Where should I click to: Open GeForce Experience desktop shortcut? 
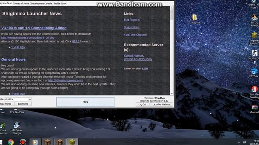3,128
